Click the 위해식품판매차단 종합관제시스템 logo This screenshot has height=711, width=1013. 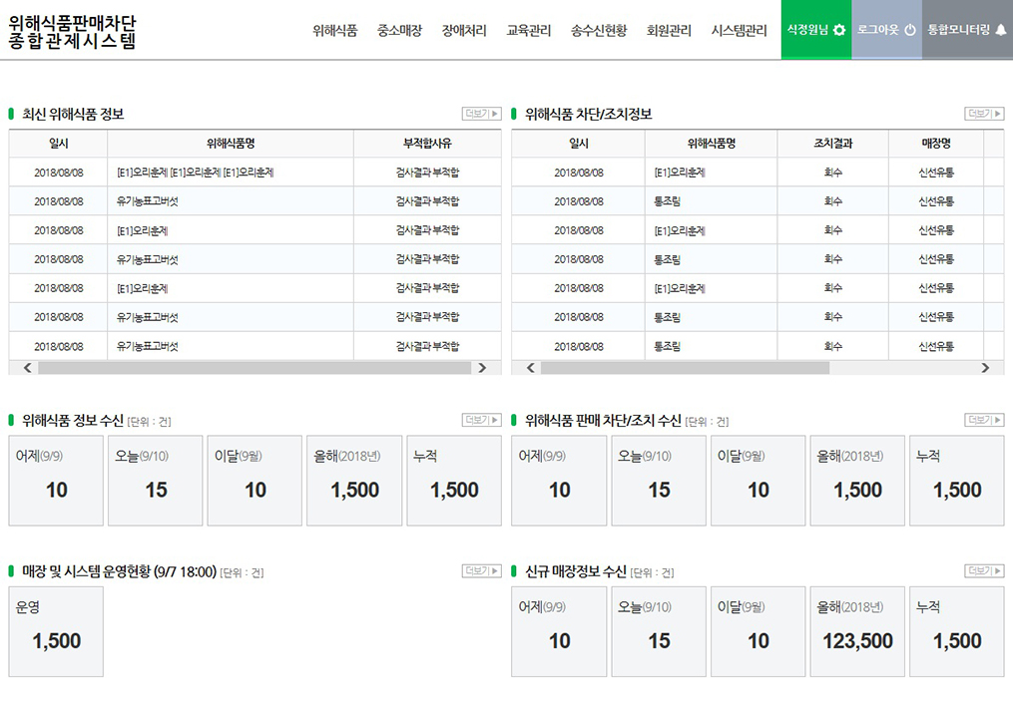(x=72, y=32)
